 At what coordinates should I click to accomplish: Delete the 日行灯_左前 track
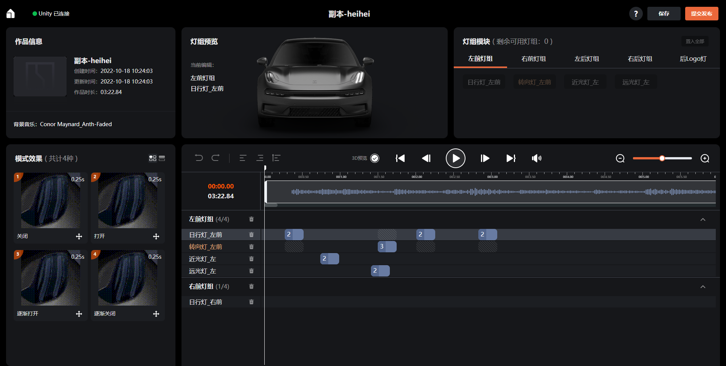coord(251,235)
